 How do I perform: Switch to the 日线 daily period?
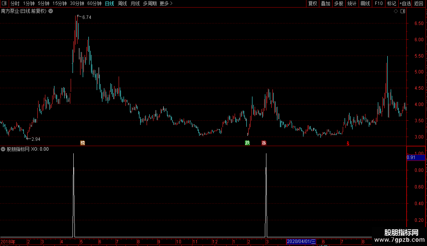[110, 3]
